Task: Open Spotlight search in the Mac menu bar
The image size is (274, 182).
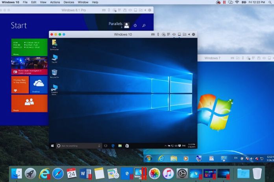Action: [x=270, y=2]
